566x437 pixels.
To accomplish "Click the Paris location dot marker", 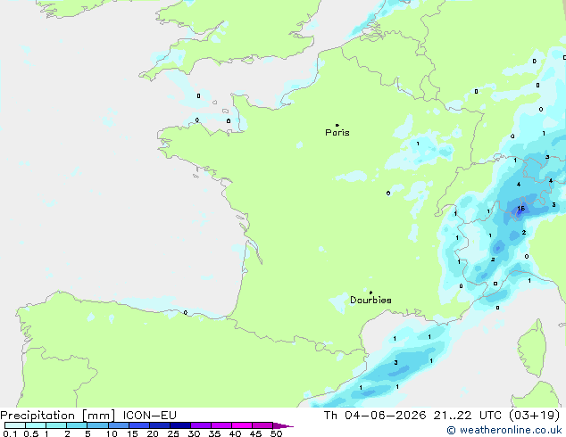I will (337, 125).
